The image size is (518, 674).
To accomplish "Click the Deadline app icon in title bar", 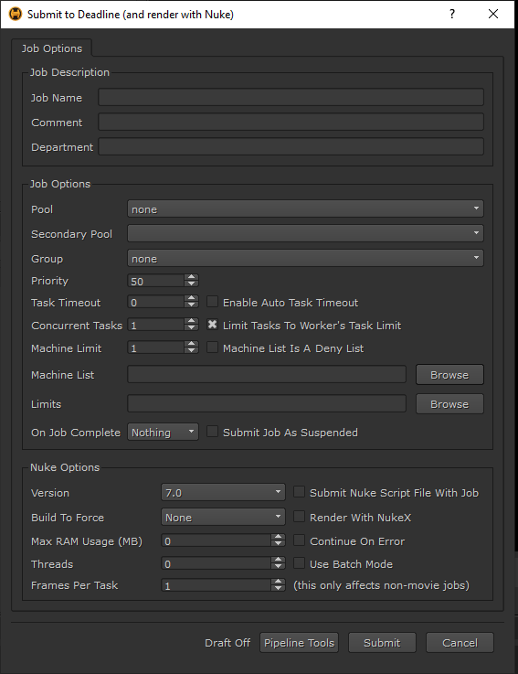I will (x=16, y=15).
